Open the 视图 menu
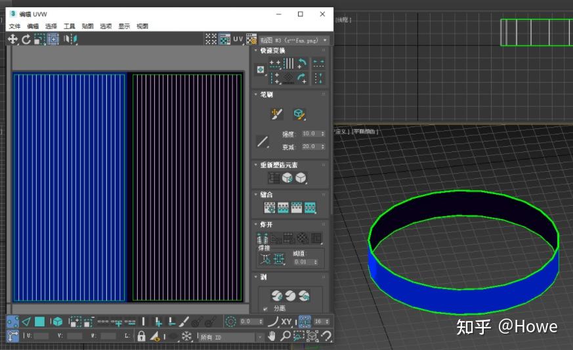This screenshot has height=350, width=573. [142, 26]
